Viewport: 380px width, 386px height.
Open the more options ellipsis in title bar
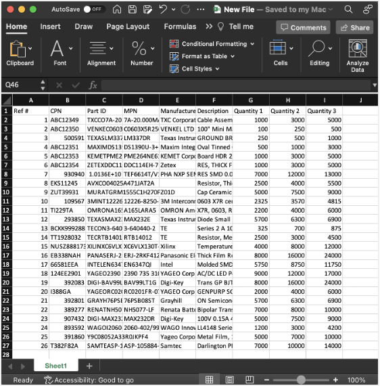[201, 9]
